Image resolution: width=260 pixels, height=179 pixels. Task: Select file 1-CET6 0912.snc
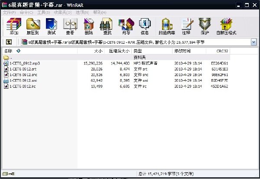point(23,75)
